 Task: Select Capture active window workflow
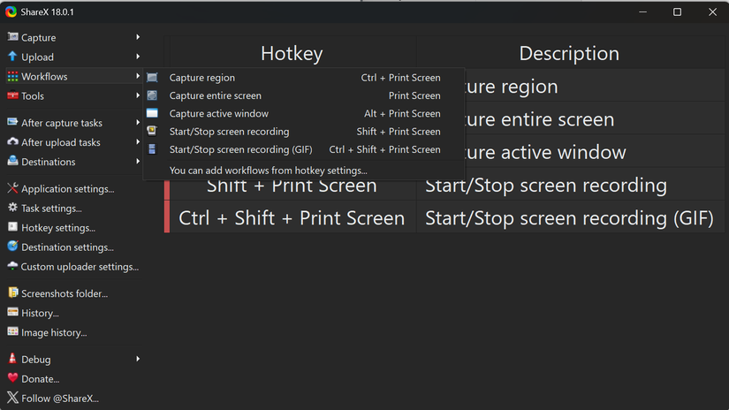click(x=304, y=113)
